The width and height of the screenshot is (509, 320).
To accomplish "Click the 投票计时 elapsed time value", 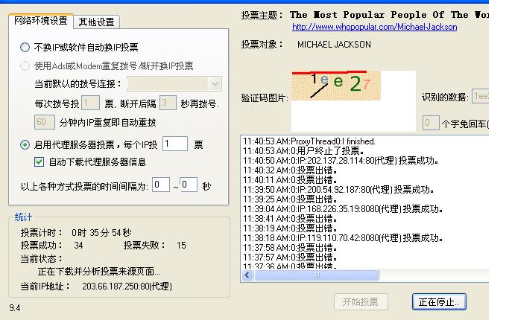I will [x=101, y=232].
